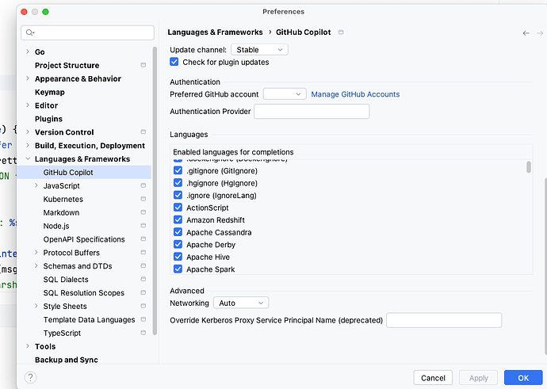This screenshot has width=547, height=389.
Task: Click project icon next to Markdown
Action: click(143, 212)
